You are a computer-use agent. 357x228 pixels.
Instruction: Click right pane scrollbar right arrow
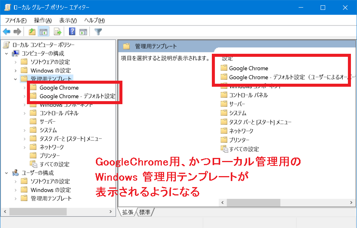click(x=351, y=203)
